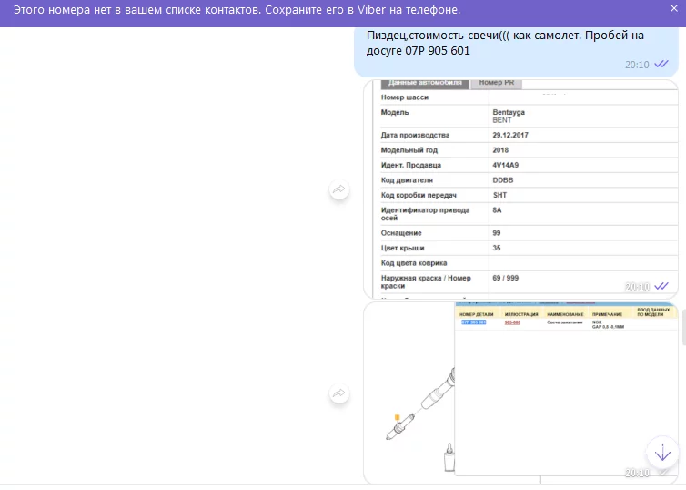Click the 'НАИМЕНОВАНИЕ' column header
The height and width of the screenshot is (490, 686).
point(565,314)
